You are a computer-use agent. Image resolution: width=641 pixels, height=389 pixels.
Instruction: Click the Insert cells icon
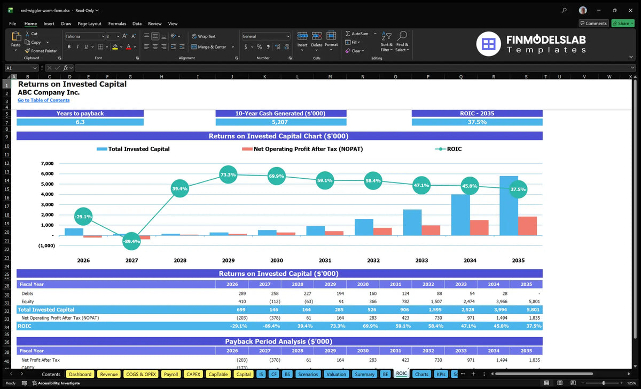click(302, 36)
